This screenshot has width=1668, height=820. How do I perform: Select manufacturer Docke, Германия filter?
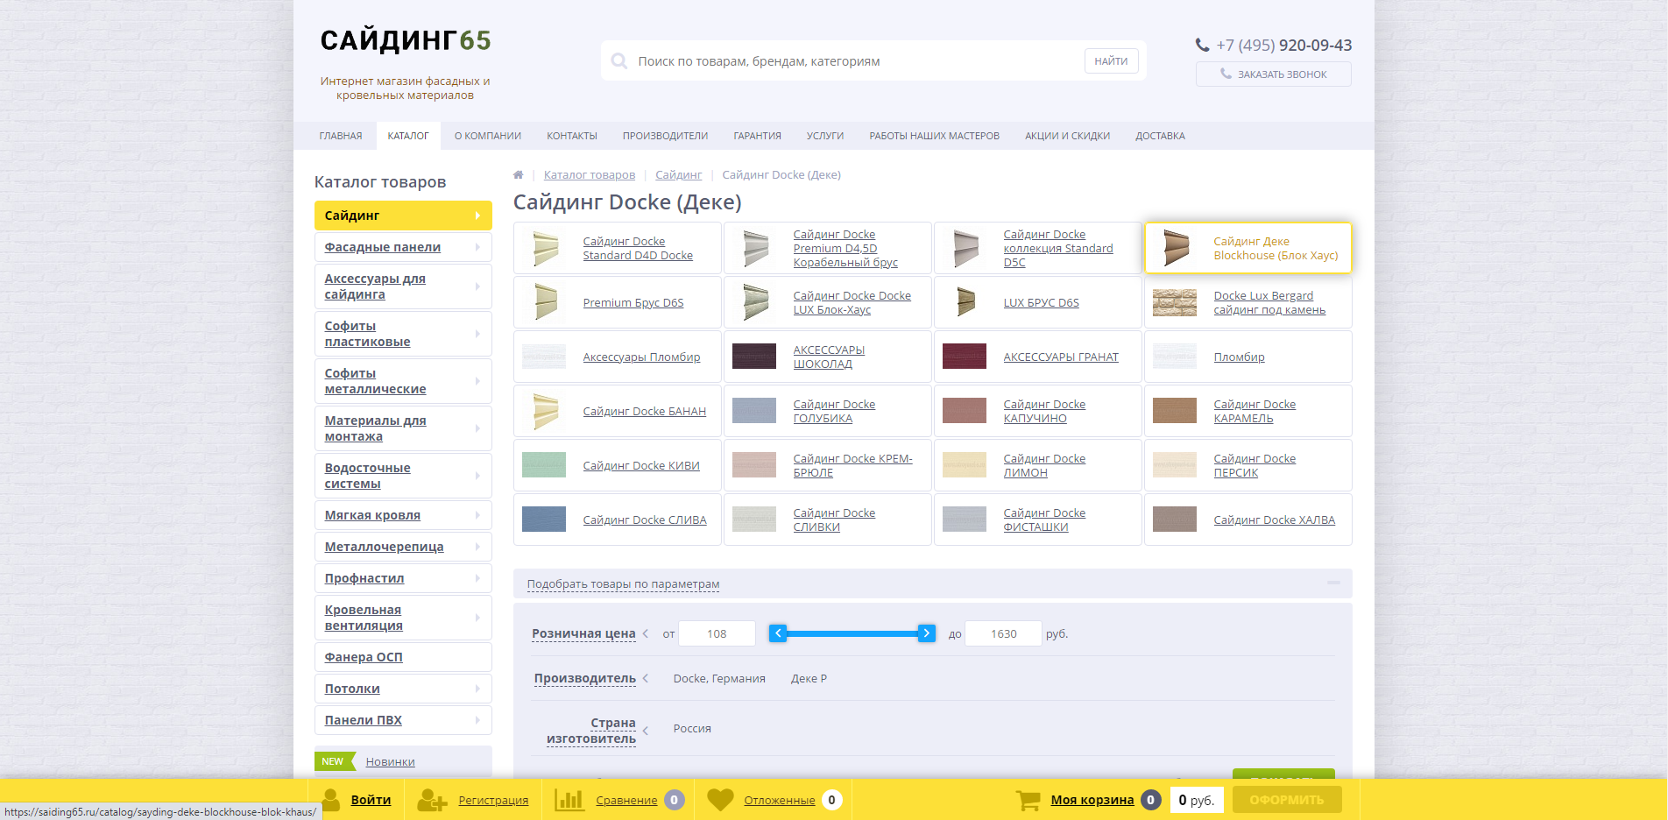click(x=719, y=679)
